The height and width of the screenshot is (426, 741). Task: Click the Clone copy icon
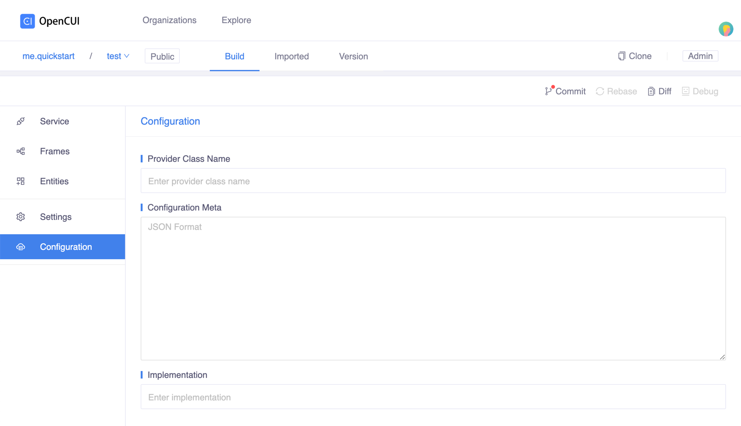click(622, 56)
